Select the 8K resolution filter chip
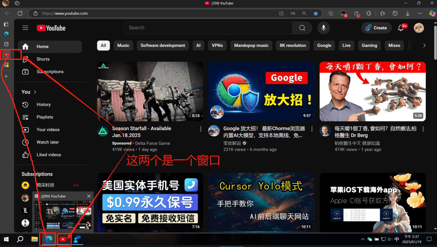Viewport: 437px width, 247px height. point(293,45)
